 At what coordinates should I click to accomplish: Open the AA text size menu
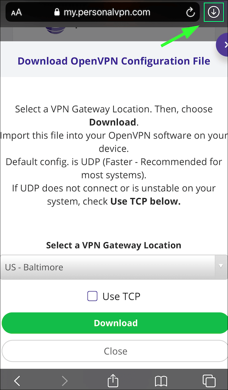pos(16,13)
